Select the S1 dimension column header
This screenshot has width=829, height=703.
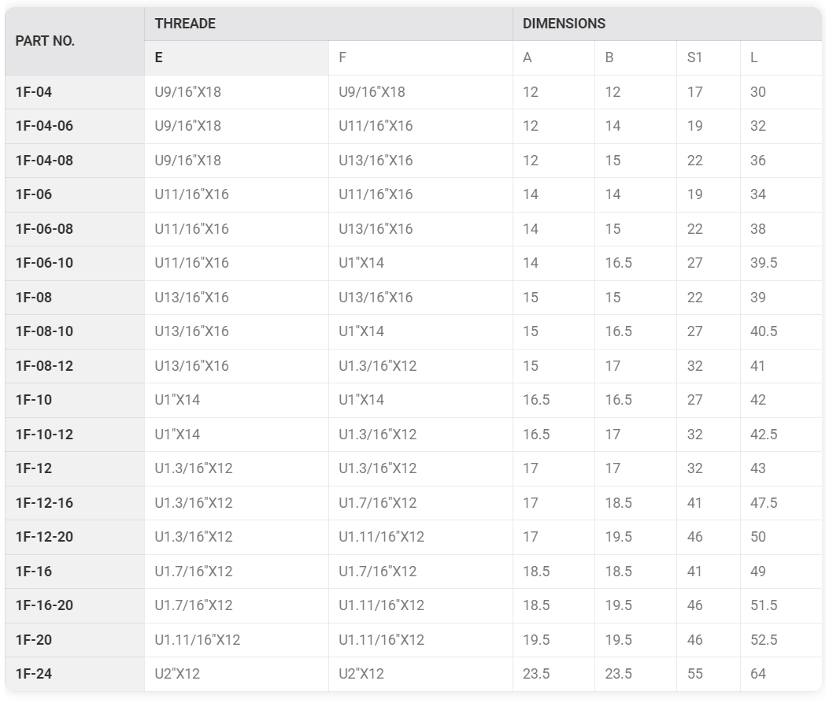(x=708, y=58)
